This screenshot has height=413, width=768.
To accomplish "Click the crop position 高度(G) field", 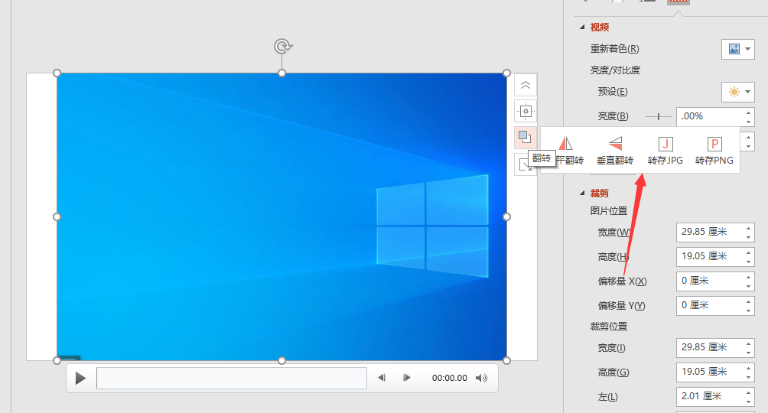I will coord(710,372).
